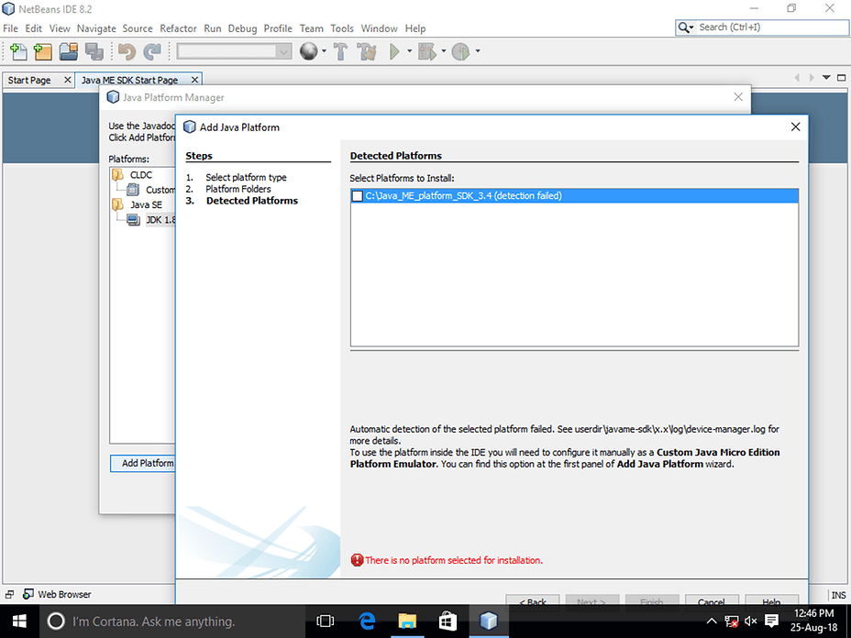Viewport: 851px width, 638px height.
Task: Switch to Java ME SDK Start Page tab
Action: 129,80
